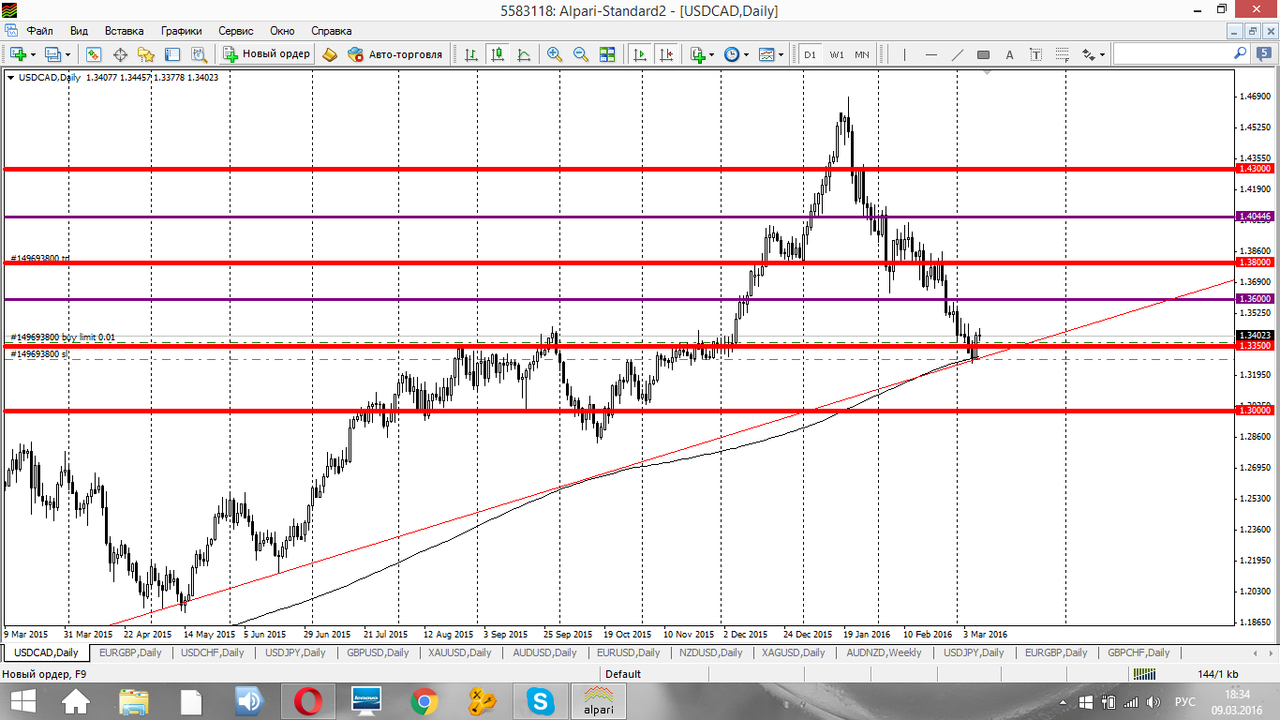Screen dimensions: 1280x720
Task: Expand the Indicators dropdown arrow
Action: 712,54
